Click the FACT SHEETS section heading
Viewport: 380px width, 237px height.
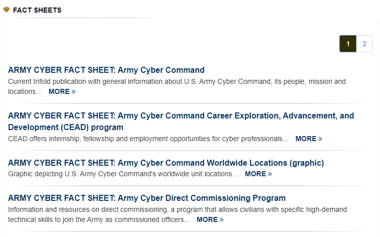coord(37,10)
